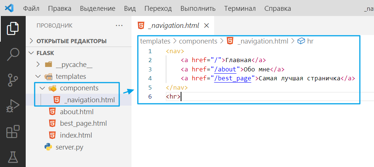Open the Выполнить menu
Screen dimensions: 374x167
coord(198,9)
